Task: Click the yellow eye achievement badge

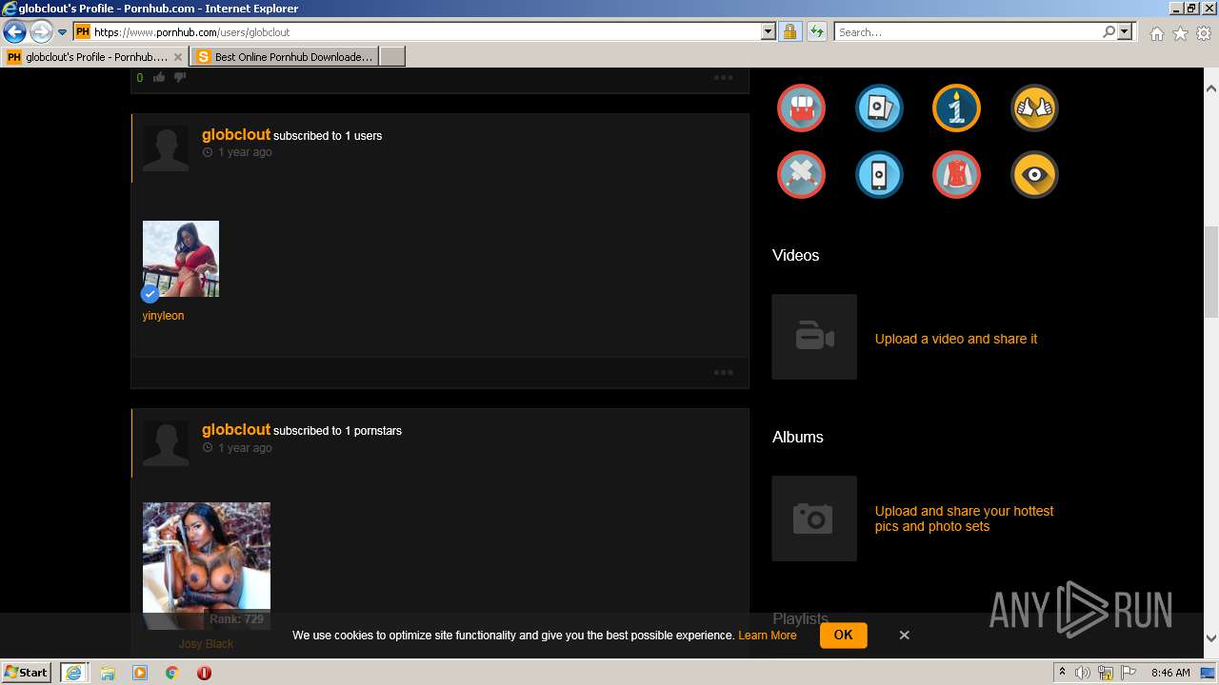Action: tap(1034, 175)
